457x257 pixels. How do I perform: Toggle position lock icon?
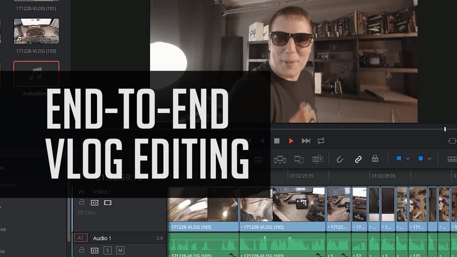coord(375,159)
